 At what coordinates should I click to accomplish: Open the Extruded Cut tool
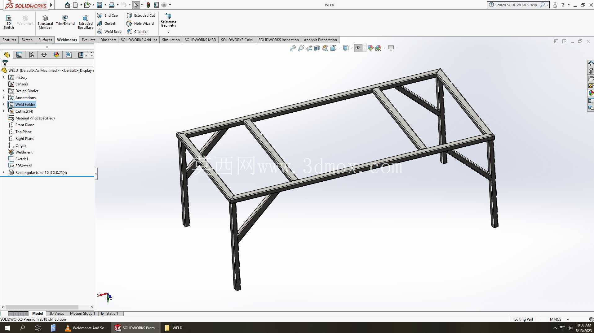pos(141,15)
